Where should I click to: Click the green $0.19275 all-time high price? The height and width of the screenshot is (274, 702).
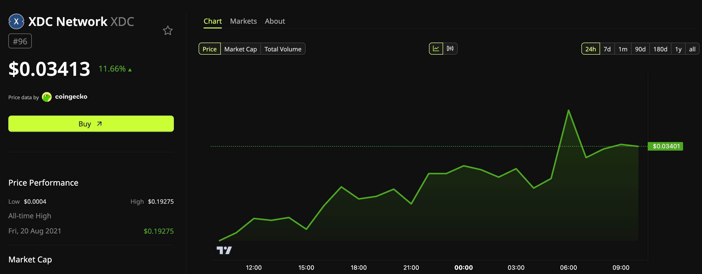pos(159,231)
